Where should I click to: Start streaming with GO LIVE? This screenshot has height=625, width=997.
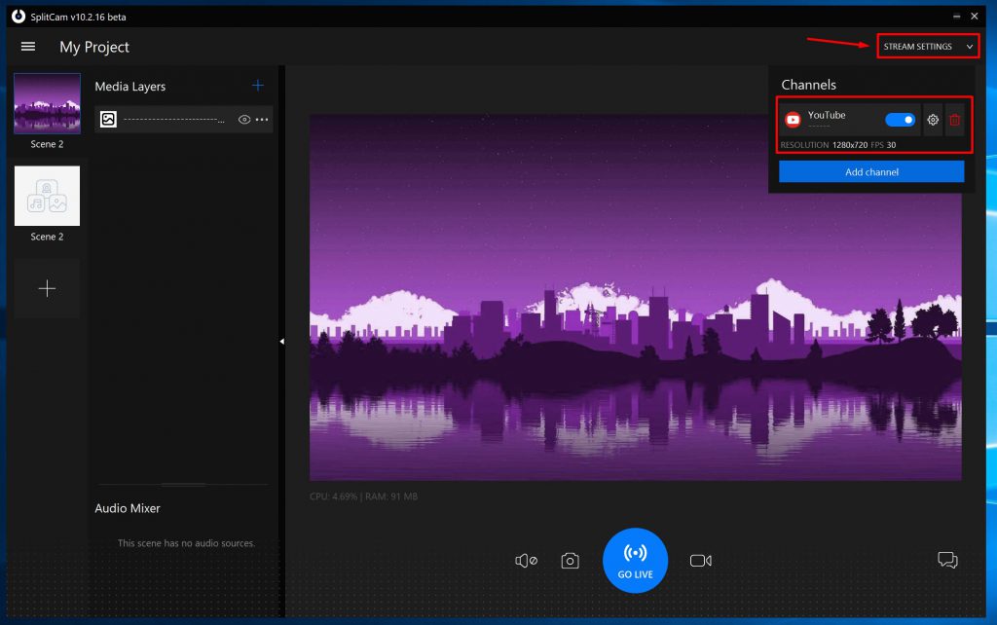[x=635, y=560]
